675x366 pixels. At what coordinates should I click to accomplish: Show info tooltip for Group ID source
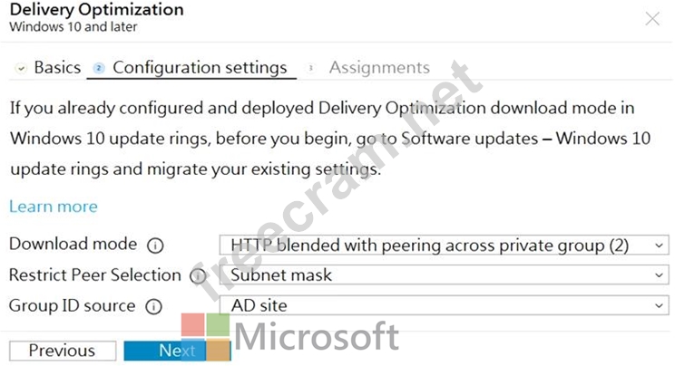(153, 306)
